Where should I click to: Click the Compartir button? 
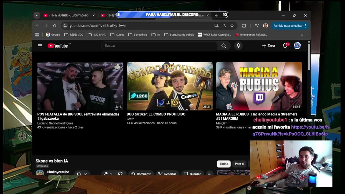[140, 174]
